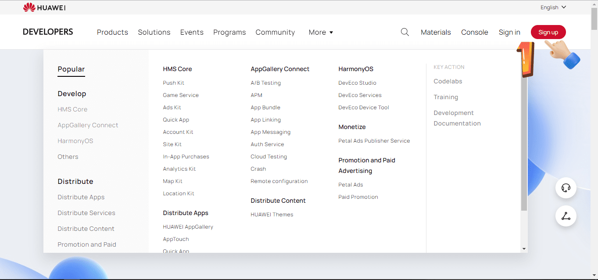This screenshot has width=598, height=280.
Task: Open Analytics Kit link
Action: tap(179, 169)
